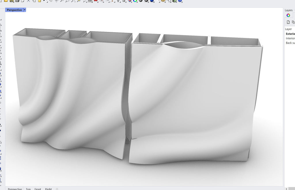
Task: Click the Layer column header
Action: pyautogui.click(x=288, y=29)
